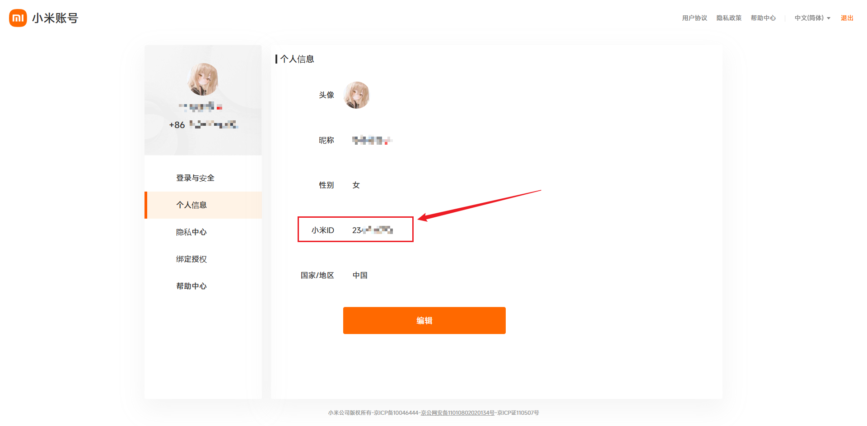Open the 京公网安备 footer link
Screen dimensions: 867x426
click(457, 413)
